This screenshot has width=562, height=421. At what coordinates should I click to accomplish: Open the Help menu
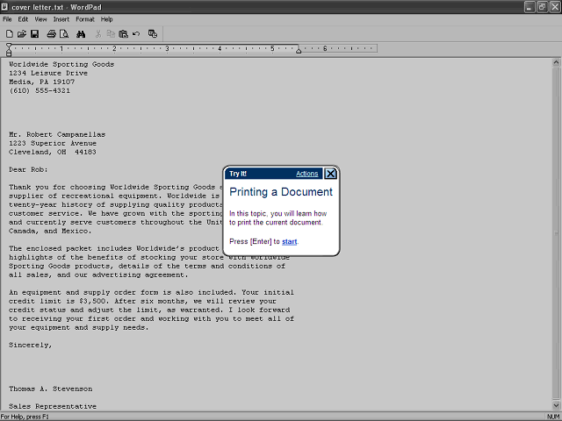pos(106,19)
